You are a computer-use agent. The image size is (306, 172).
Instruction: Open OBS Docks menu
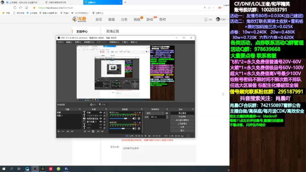tap(89, 42)
